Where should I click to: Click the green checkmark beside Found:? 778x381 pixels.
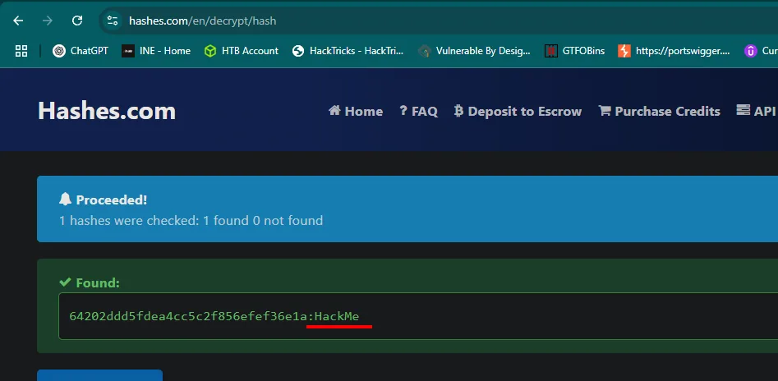coord(65,282)
